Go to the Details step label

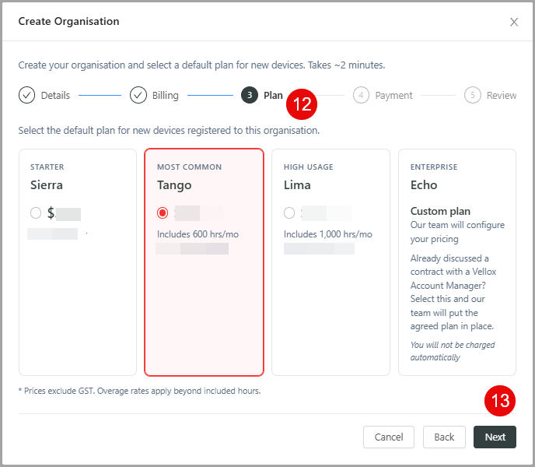tap(55, 95)
